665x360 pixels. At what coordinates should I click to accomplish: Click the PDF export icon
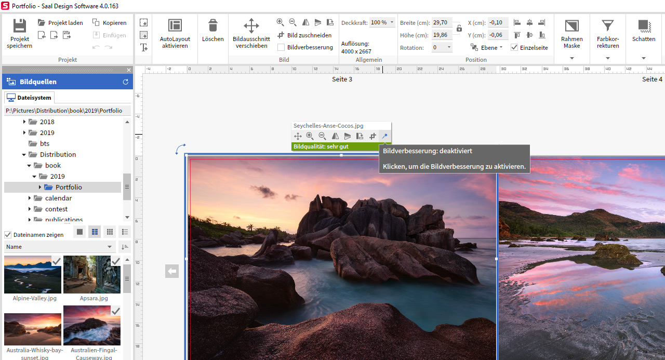point(67,35)
